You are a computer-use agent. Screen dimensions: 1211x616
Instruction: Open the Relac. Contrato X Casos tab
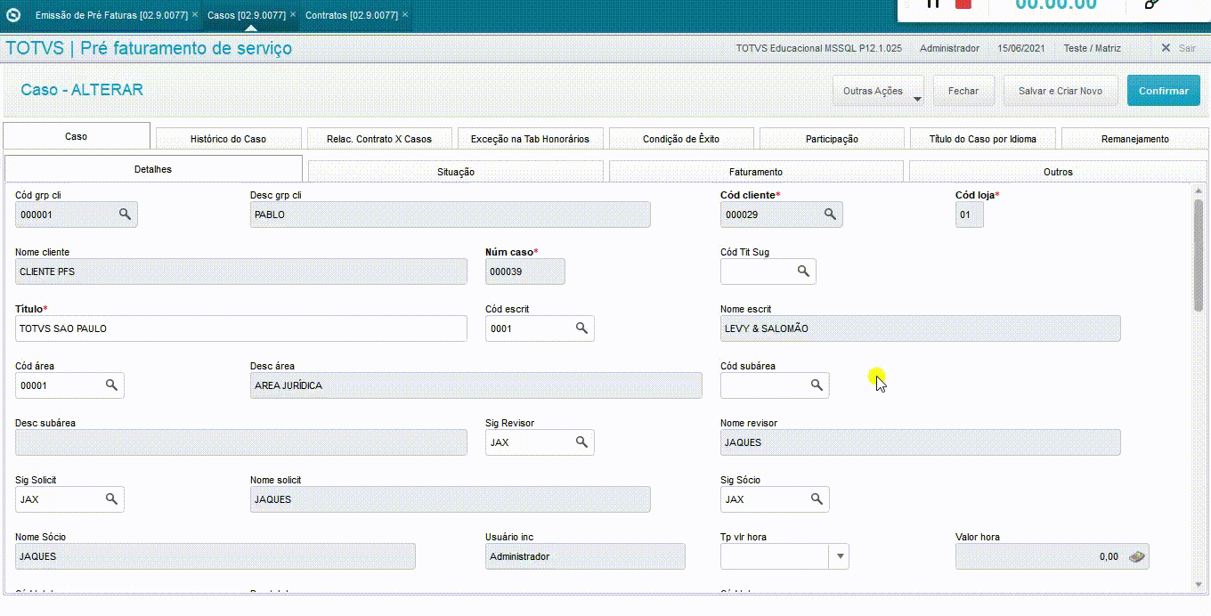coord(378,139)
